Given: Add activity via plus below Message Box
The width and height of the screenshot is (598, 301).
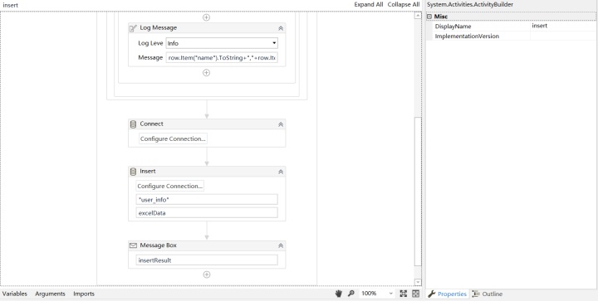Looking at the screenshot, I should pos(206,274).
